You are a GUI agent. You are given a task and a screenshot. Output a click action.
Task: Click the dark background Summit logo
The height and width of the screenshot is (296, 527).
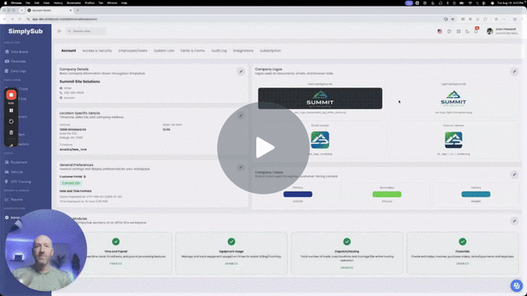320,99
